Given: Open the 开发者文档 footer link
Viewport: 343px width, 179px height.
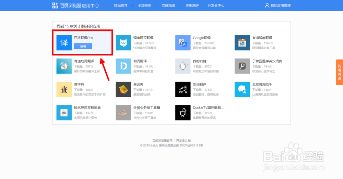Looking at the screenshot, I should point(183,141).
